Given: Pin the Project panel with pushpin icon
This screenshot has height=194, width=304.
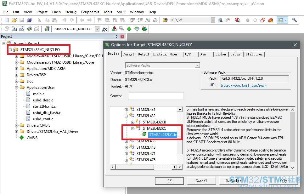Looking at the screenshot, I should click(x=116, y=37).
